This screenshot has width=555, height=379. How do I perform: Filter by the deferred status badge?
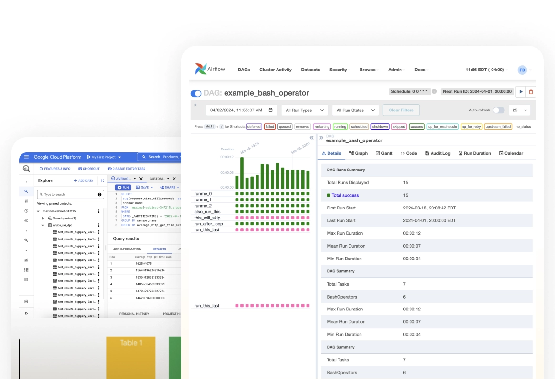point(254,127)
